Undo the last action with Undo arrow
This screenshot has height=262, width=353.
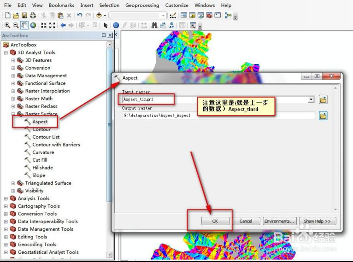coord(79,15)
